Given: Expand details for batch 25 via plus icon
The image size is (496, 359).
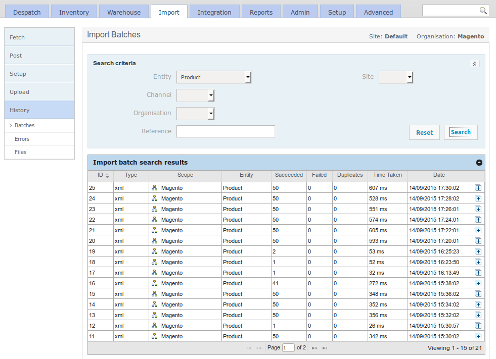Looking at the screenshot, I should (478, 188).
